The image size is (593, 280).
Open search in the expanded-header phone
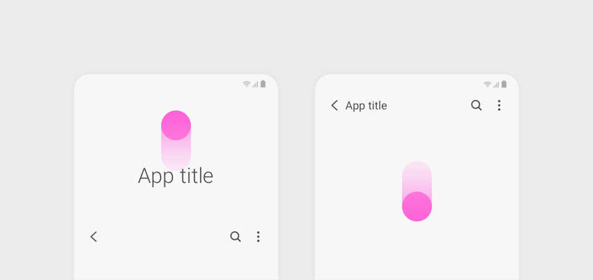235,237
